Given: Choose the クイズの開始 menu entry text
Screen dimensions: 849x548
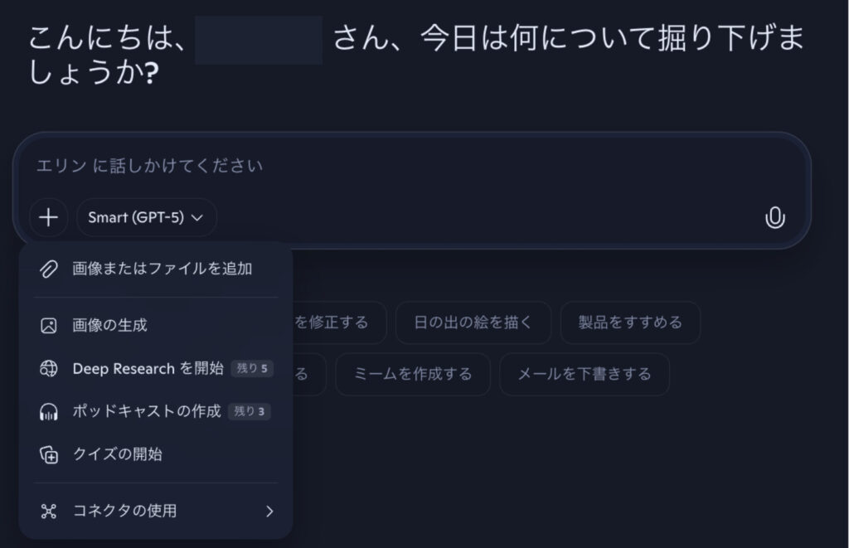Looking at the screenshot, I should coord(117,455).
